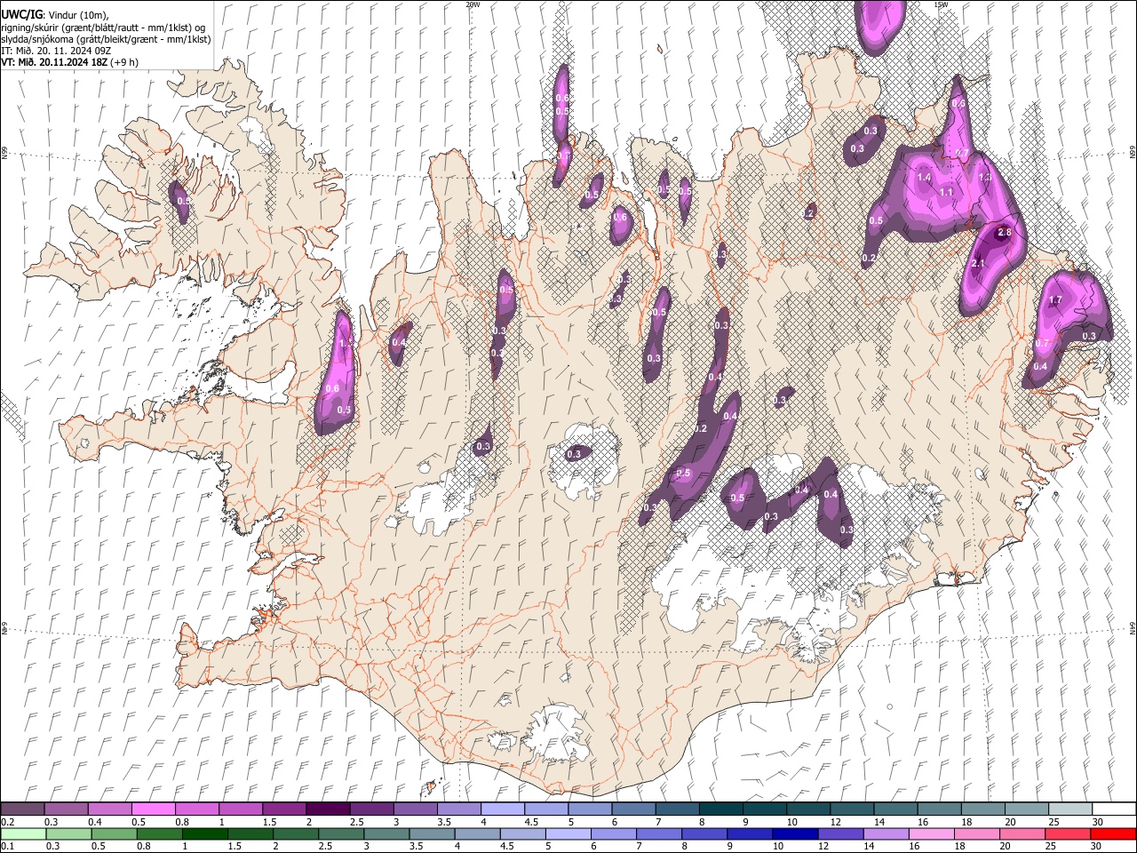Click the '0.2' label in the upper legend
Viewport: 1137px width, 853px height.
[x=7, y=822]
